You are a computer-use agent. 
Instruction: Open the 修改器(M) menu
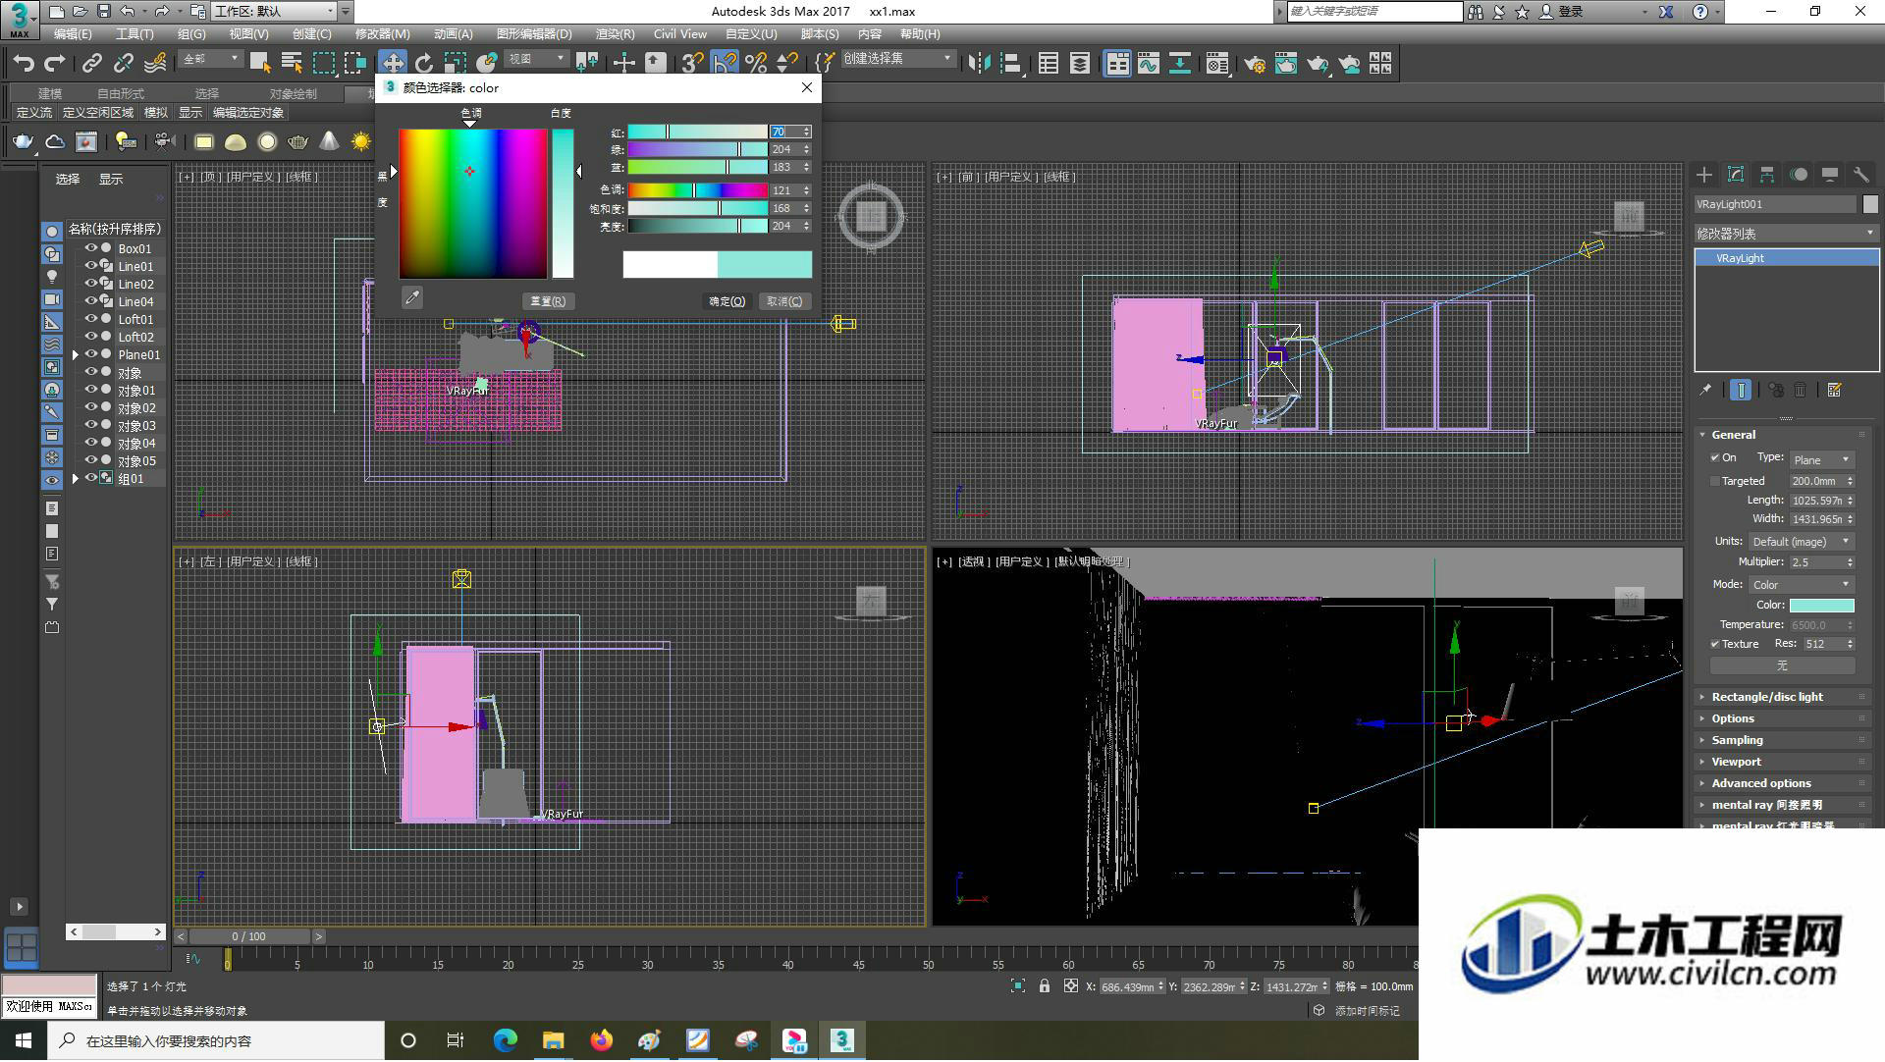click(383, 34)
